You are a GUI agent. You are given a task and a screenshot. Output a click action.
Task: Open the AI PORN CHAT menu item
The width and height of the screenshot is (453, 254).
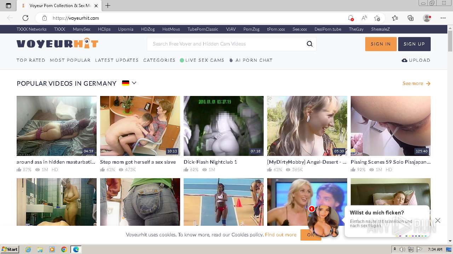tap(251, 60)
